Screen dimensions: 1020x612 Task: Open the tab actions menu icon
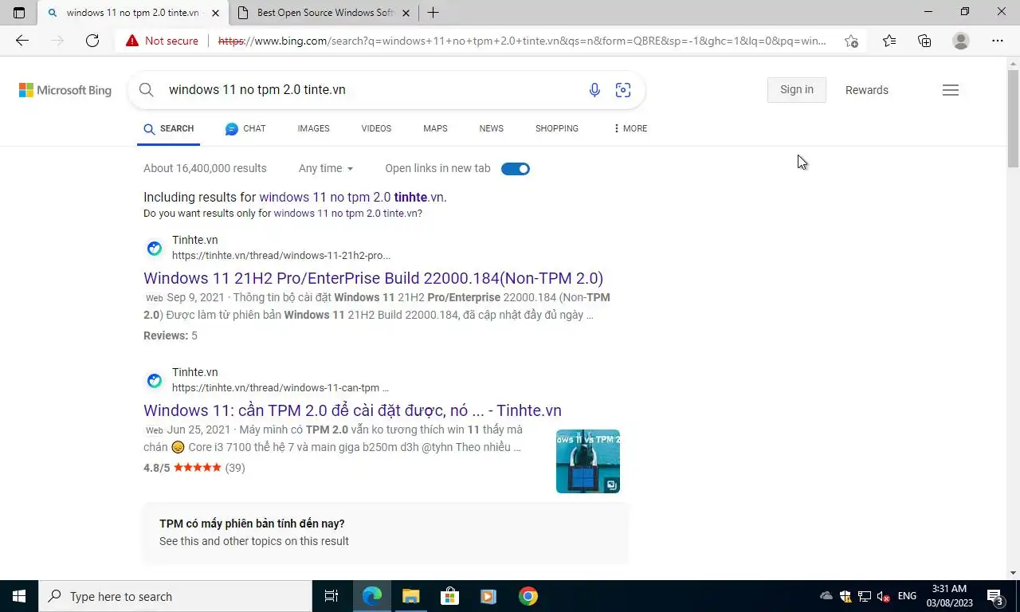coord(19,13)
